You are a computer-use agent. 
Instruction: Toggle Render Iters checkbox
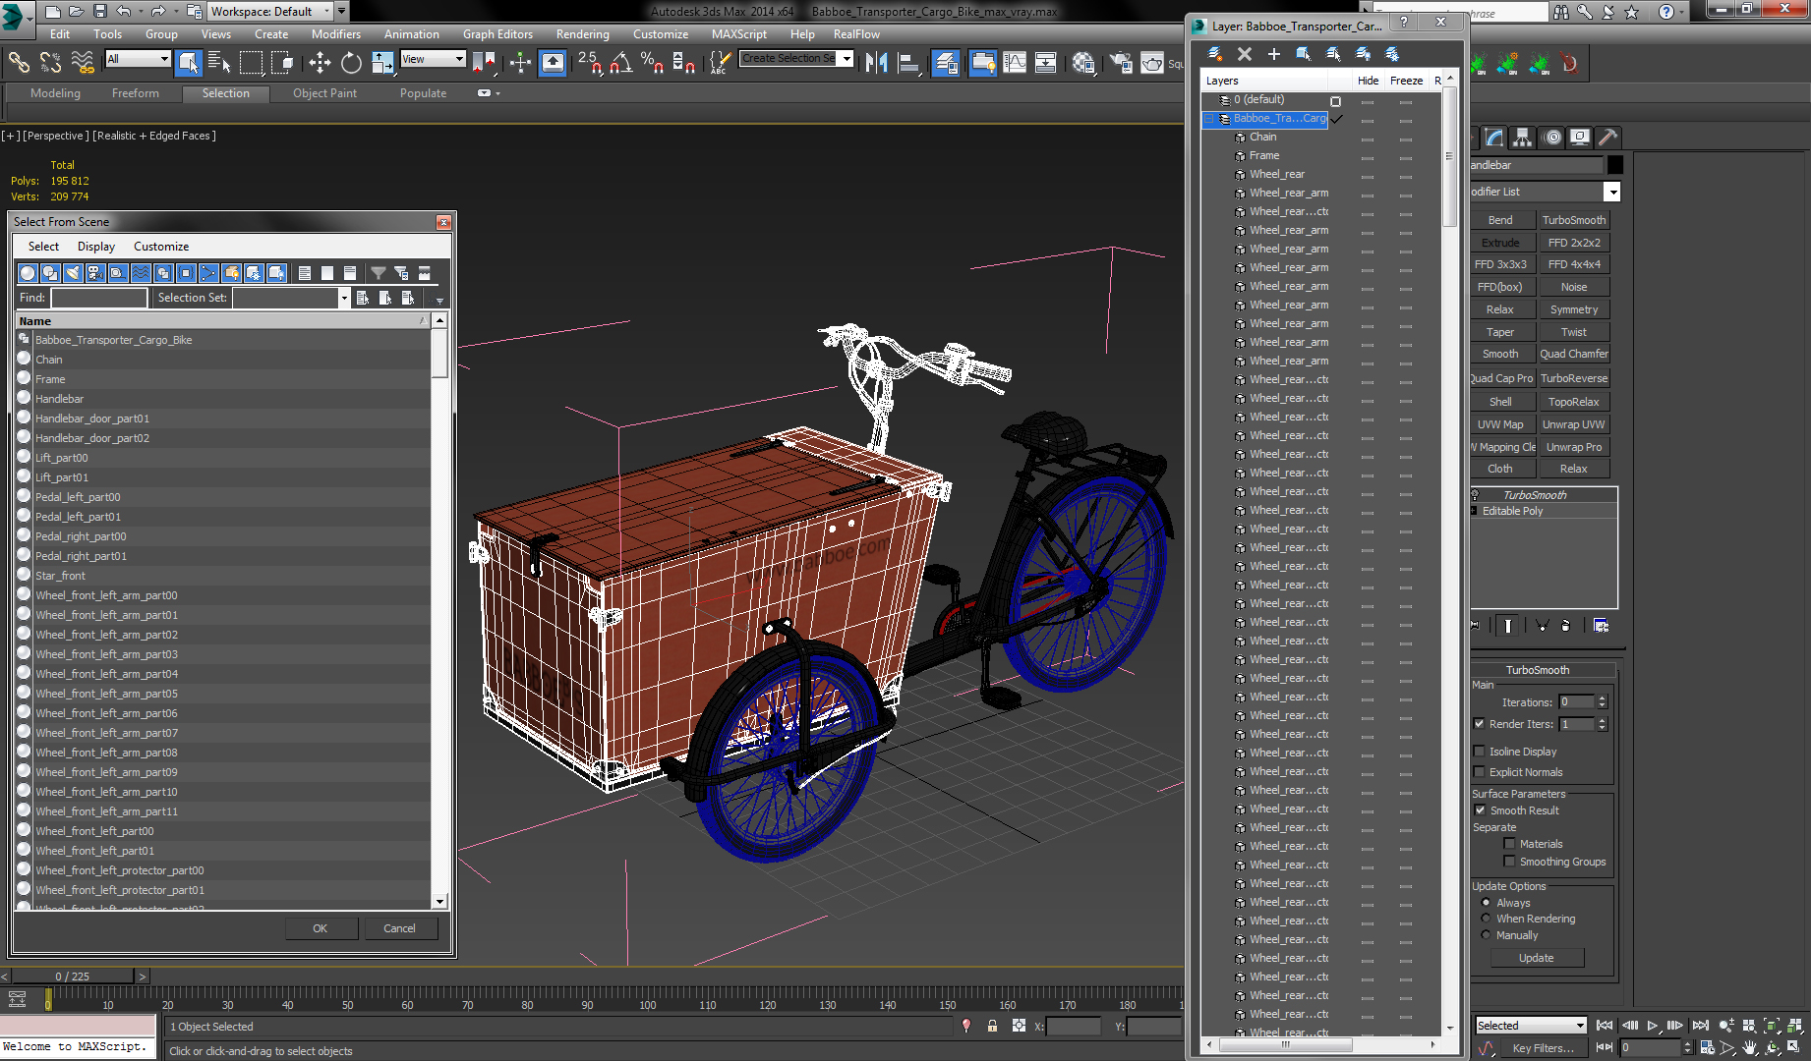(1480, 724)
